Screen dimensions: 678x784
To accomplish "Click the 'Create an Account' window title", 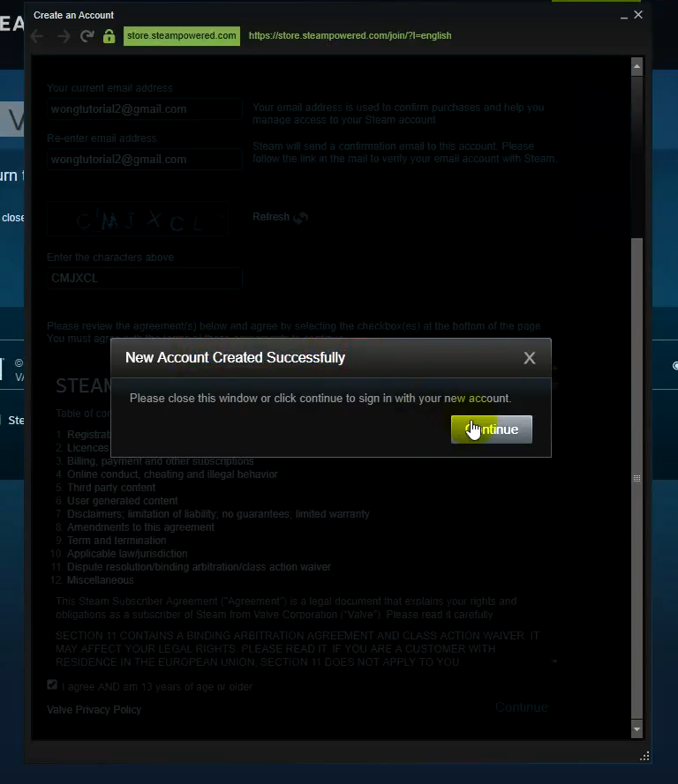I will (x=73, y=16).
